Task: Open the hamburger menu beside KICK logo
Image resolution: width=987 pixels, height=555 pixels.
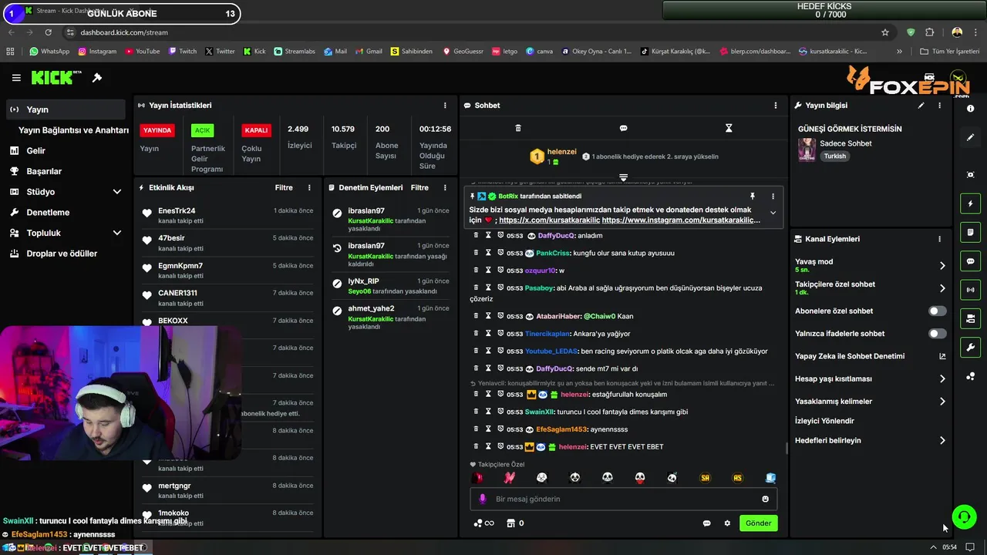Action: pos(16,78)
